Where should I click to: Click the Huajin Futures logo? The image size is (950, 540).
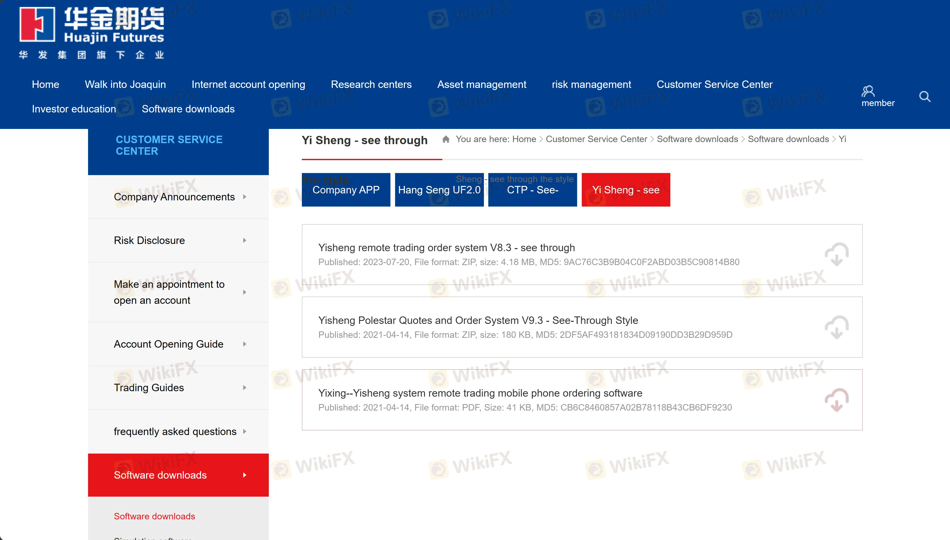coord(92,33)
